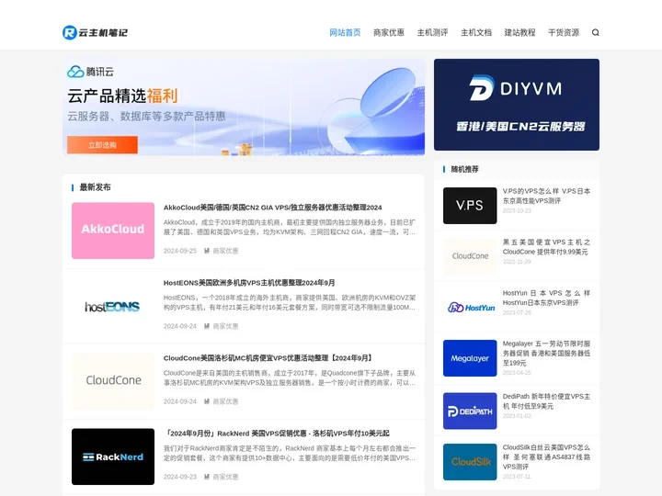Open hostEONS logo thumbnail
662x496 pixels.
[113, 306]
